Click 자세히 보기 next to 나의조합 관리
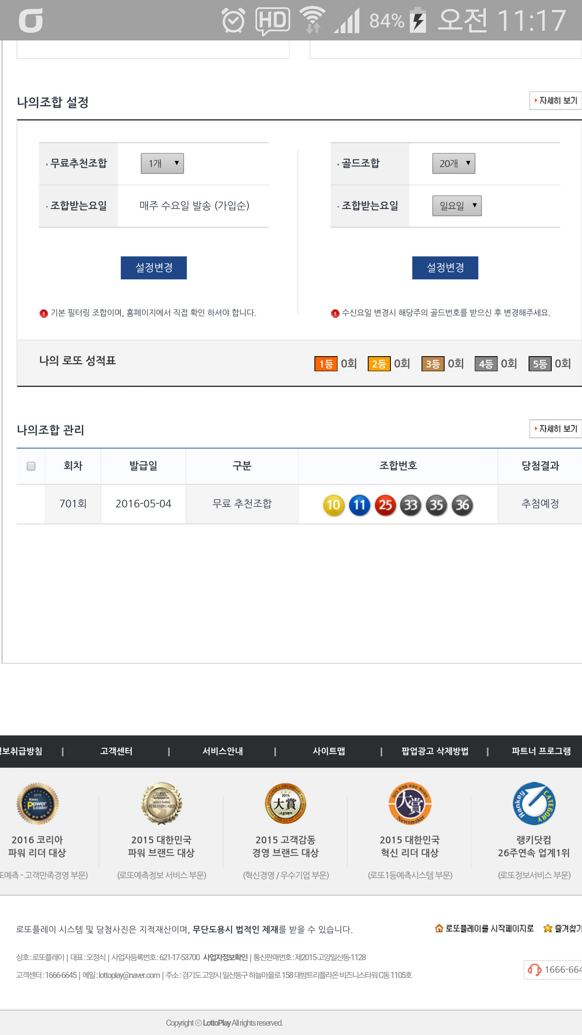The width and height of the screenshot is (582, 1035). 555,429
